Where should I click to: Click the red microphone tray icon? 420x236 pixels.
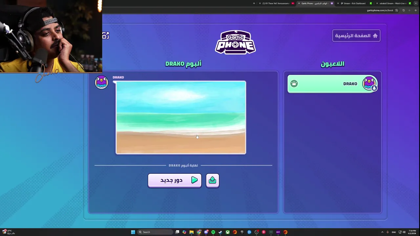(x=388, y=232)
